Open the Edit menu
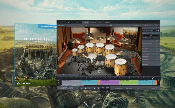The height and width of the screenshot is (108, 175). 63,22
